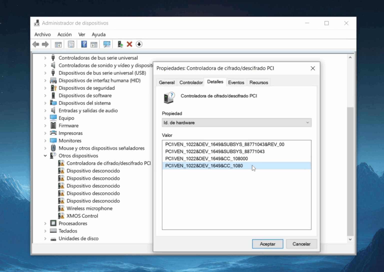Open the Id. de hardware property dropdown
Screen dimensions: 384x272
point(307,123)
